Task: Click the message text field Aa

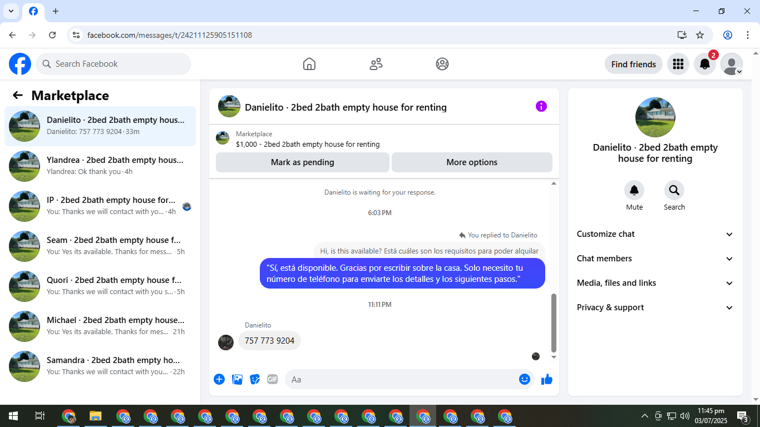Action: [402, 379]
